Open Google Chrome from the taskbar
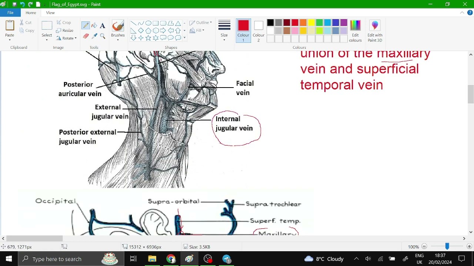This screenshot has height=266, width=474. (171, 259)
